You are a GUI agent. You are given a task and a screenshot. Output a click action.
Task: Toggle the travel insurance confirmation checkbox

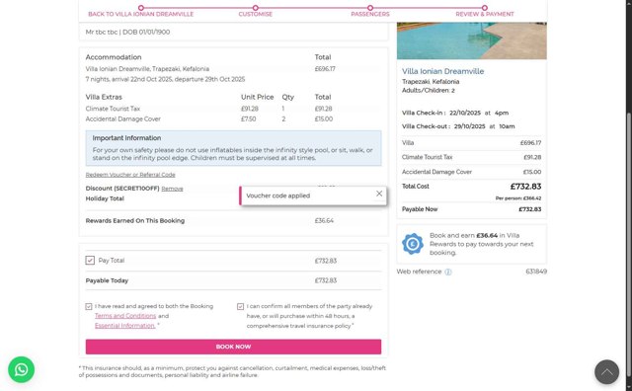tap(241, 307)
